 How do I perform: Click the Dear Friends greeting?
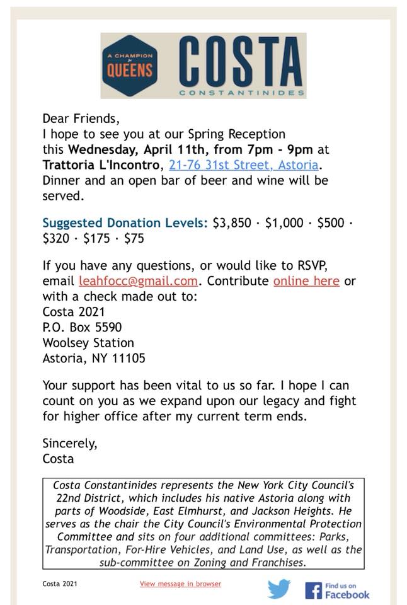(81, 118)
